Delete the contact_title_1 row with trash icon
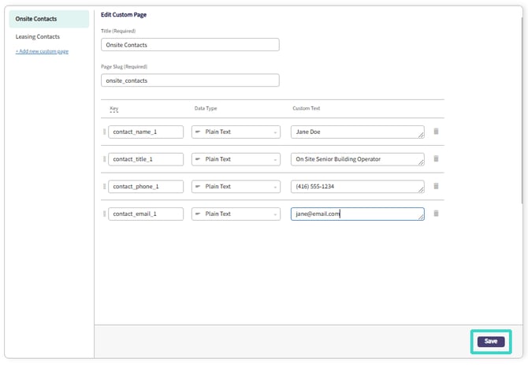This screenshot has height=365, width=528. pyautogui.click(x=436, y=159)
